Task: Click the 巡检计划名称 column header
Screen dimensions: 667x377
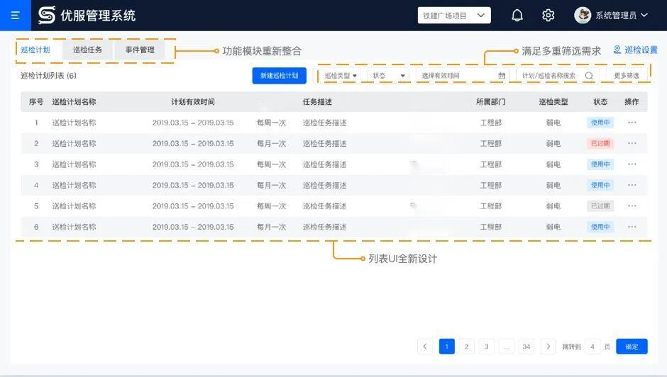Action: (x=74, y=101)
